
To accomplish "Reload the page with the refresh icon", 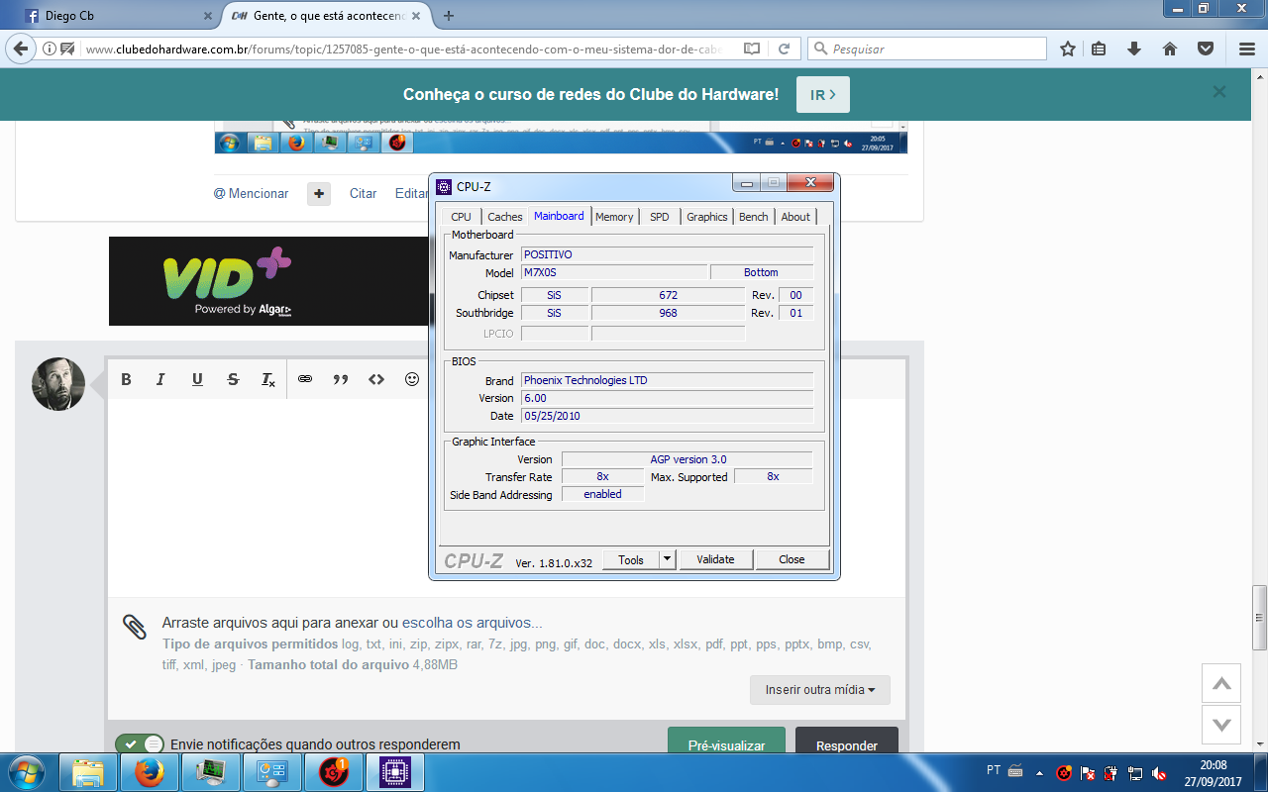I will (x=784, y=49).
